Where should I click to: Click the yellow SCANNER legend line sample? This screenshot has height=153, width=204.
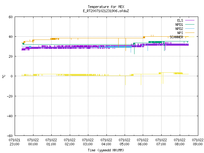pos(190,37)
